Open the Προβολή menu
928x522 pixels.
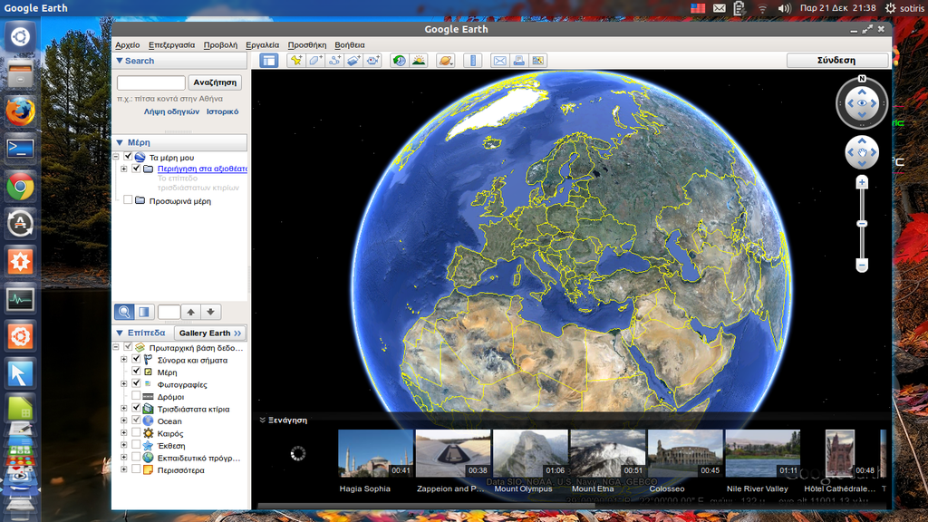(x=220, y=45)
